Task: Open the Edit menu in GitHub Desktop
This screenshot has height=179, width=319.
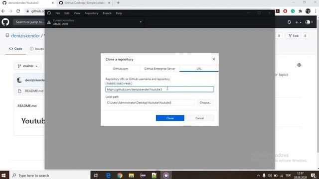Action: (67, 13)
